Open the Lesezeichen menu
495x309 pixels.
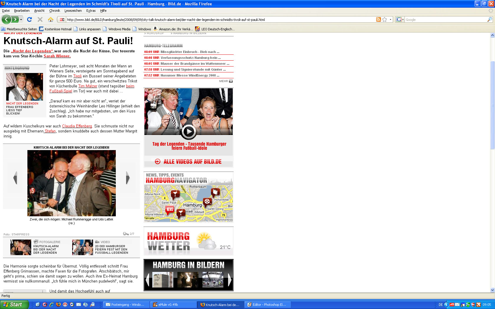point(73,11)
